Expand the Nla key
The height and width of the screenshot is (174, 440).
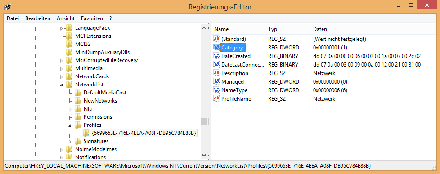click(70, 109)
